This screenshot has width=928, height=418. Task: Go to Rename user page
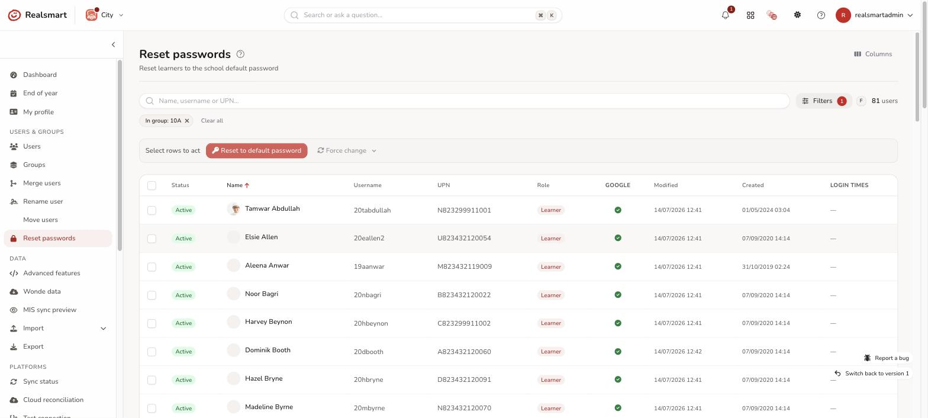click(58, 202)
